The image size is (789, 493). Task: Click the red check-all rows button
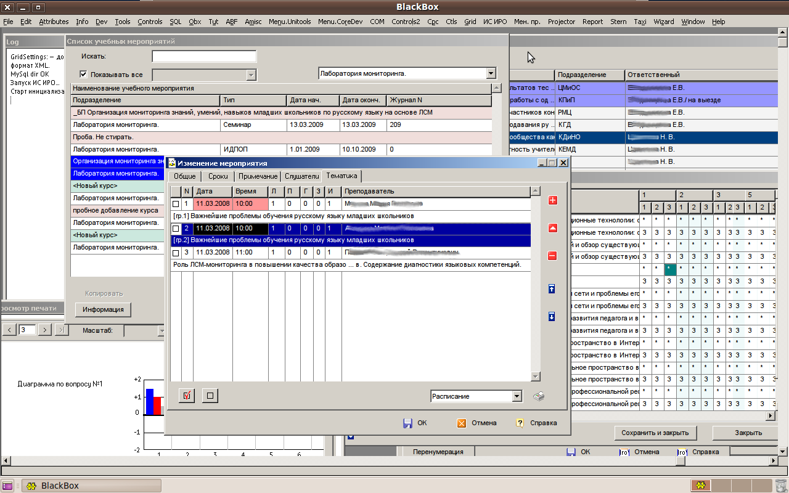[186, 396]
